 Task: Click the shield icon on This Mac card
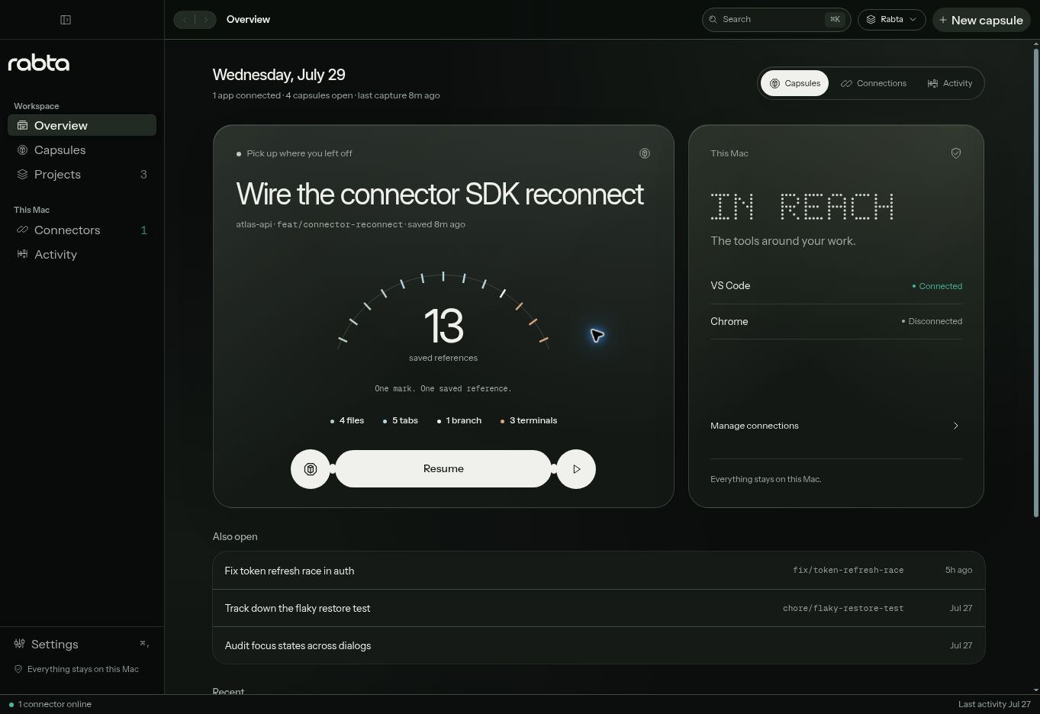tap(956, 153)
